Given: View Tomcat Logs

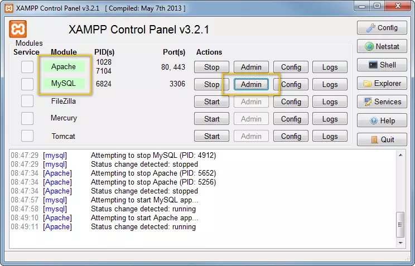Looking at the screenshot, I should pyautogui.click(x=330, y=136).
